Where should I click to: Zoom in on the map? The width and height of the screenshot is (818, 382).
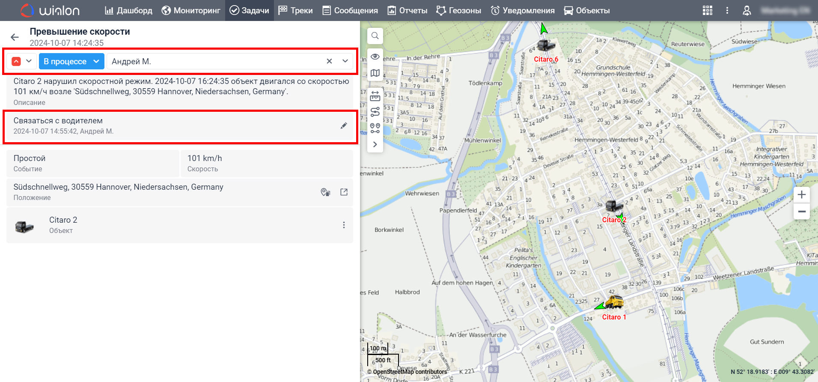pyautogui.click(x=801, y=194)
